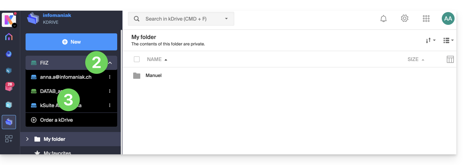Tick the select-all checkbox beside NAME
The width and height of the screenshot is (467, 165).
click(137, 59)
